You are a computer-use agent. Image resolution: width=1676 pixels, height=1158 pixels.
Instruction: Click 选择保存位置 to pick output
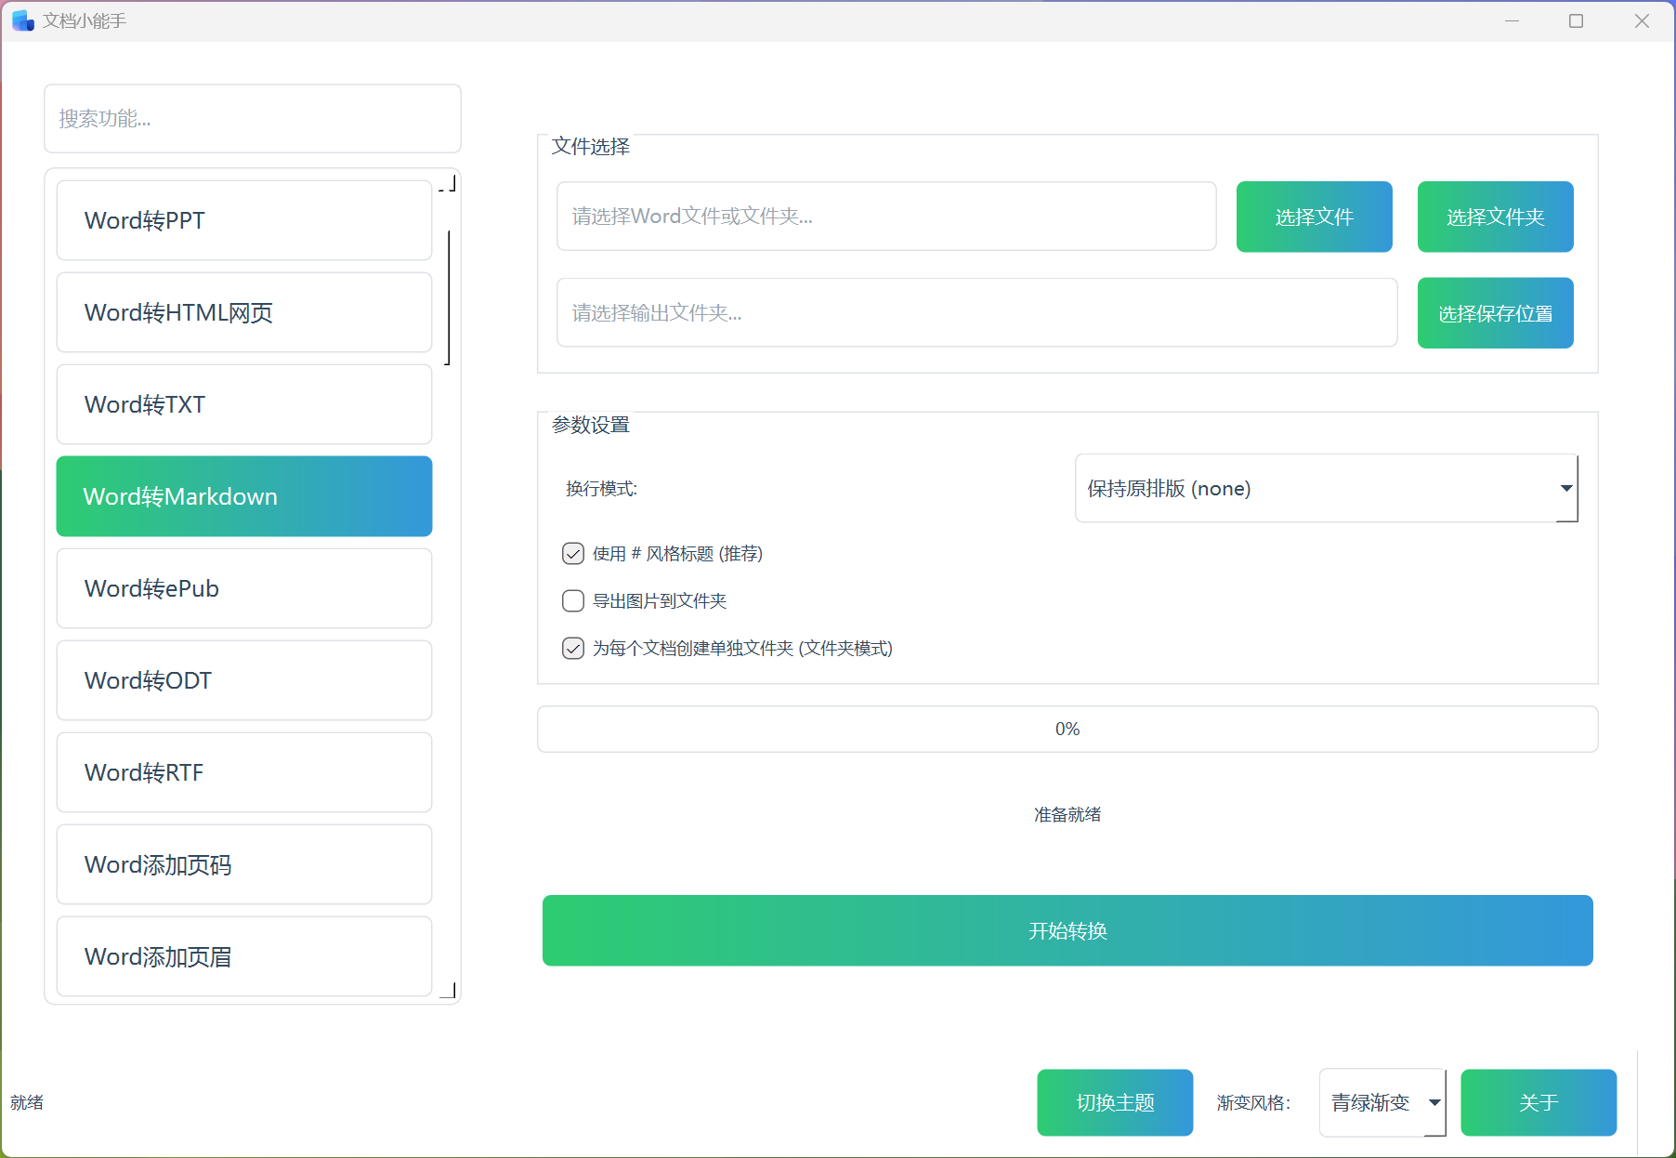point(1495,314)
